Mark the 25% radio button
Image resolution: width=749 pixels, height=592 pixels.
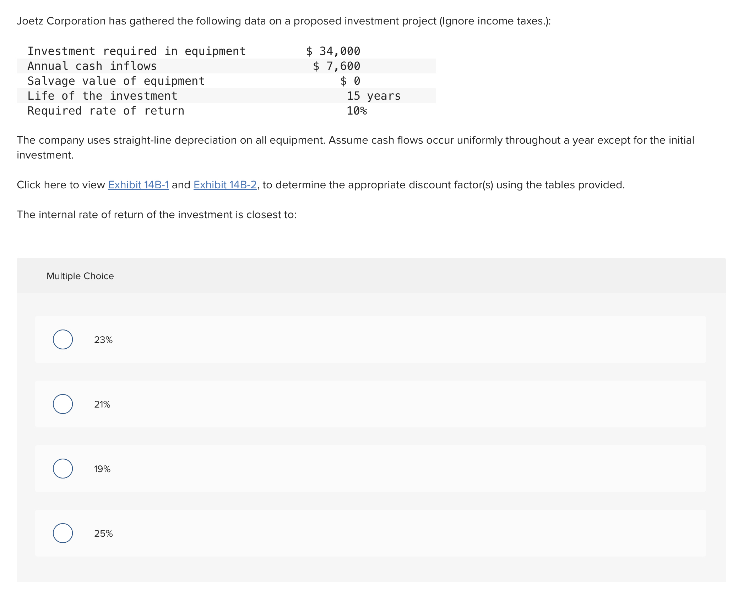(63, 533)
